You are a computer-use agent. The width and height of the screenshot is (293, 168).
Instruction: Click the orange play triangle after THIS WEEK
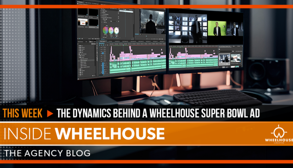point(50,114)
